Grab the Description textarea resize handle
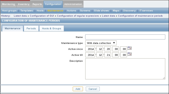 click(164, 78)
